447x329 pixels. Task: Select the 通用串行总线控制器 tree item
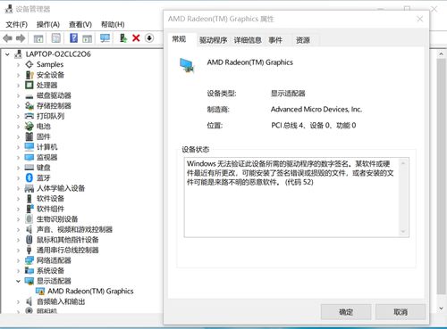68,250
